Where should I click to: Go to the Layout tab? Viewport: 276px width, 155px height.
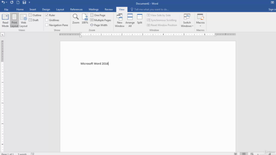[x=60, y=9]
